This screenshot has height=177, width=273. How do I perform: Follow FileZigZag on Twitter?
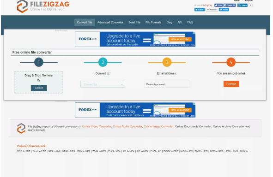(200, 10)
